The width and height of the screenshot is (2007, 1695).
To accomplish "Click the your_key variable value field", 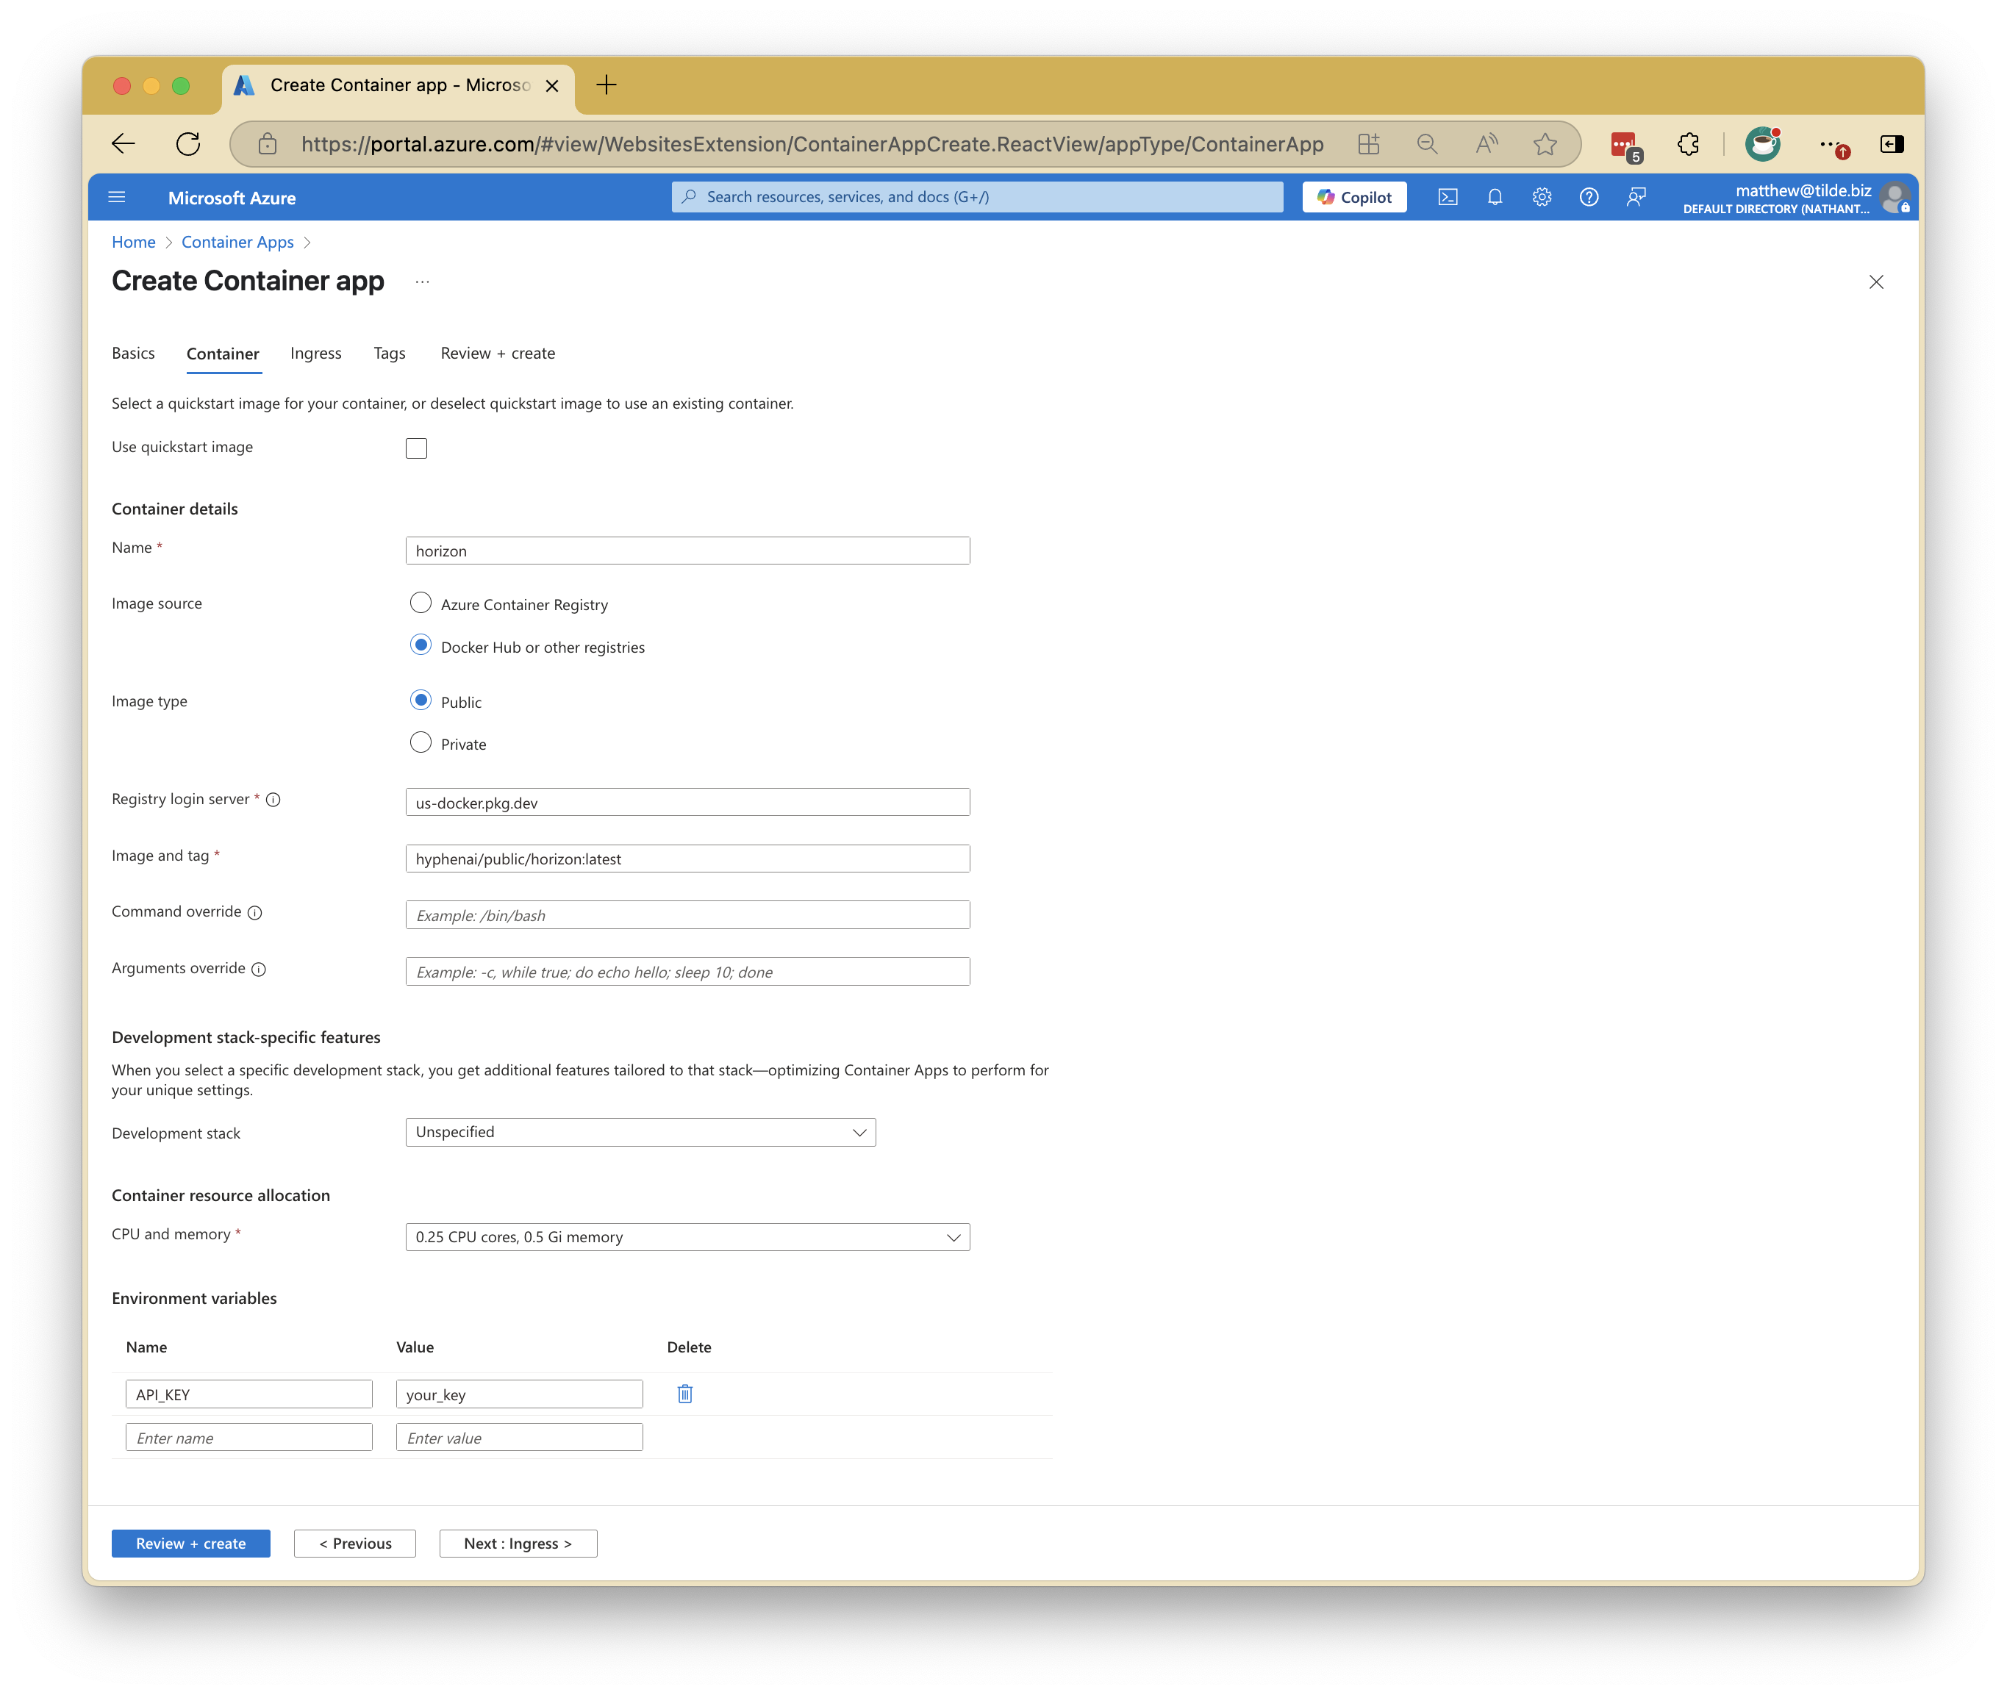I will coord(519,1394).
